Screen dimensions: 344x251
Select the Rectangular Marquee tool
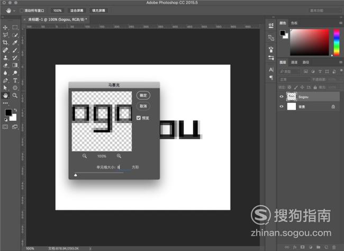coord(15,27)
